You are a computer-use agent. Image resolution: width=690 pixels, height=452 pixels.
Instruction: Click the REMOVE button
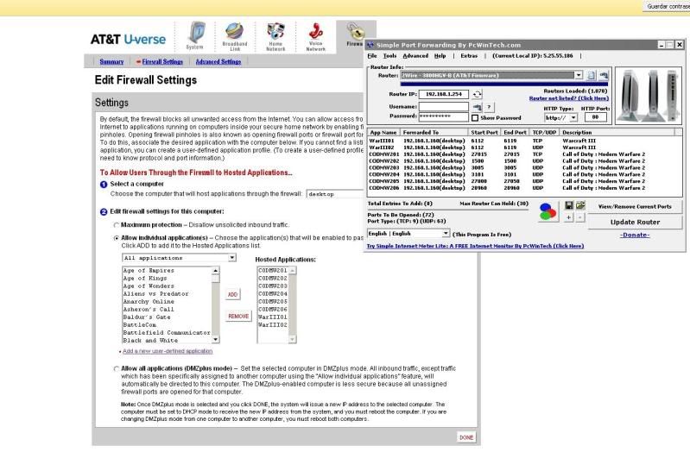click(x=238, y=316)
